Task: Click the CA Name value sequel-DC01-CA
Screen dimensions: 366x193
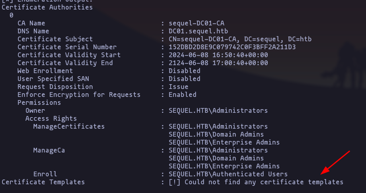Action: tap(197, 23)
